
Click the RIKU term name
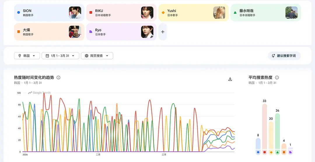(x=99, y=11)
